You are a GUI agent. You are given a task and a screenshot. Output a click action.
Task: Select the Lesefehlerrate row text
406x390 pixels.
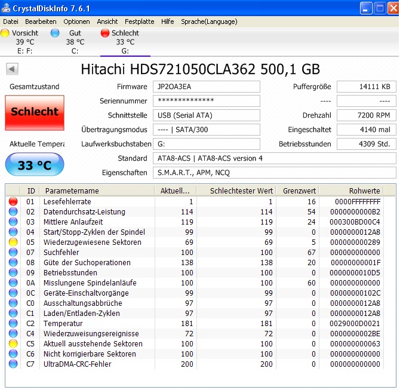coord(67,201)
